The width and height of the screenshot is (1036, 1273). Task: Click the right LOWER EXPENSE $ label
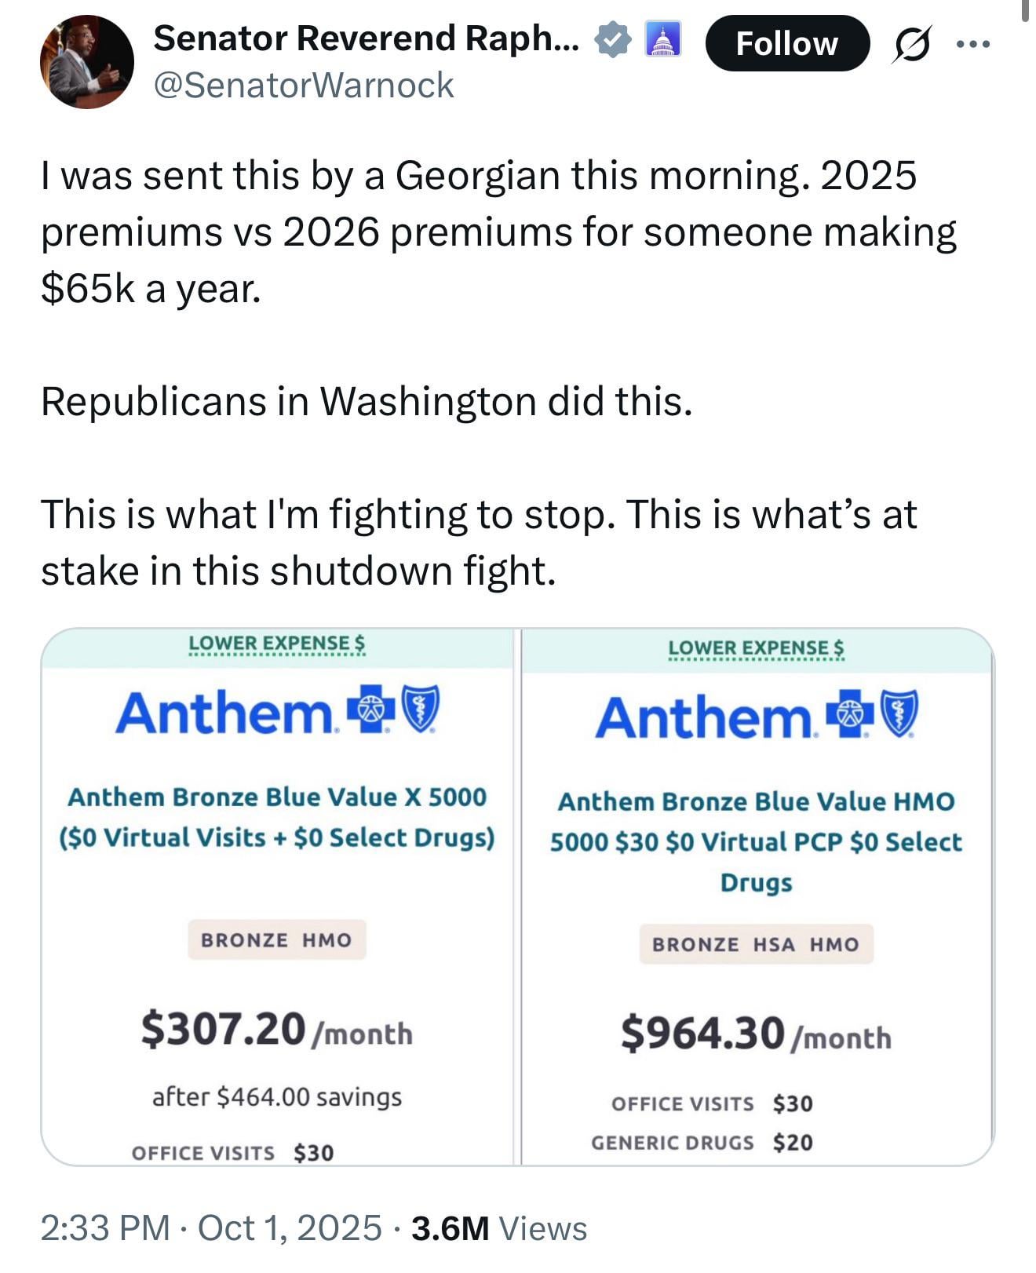[757, 648]
